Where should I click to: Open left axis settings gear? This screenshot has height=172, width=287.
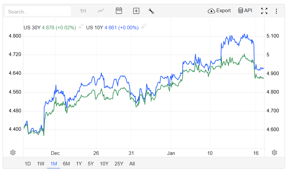tap(13, 153)
